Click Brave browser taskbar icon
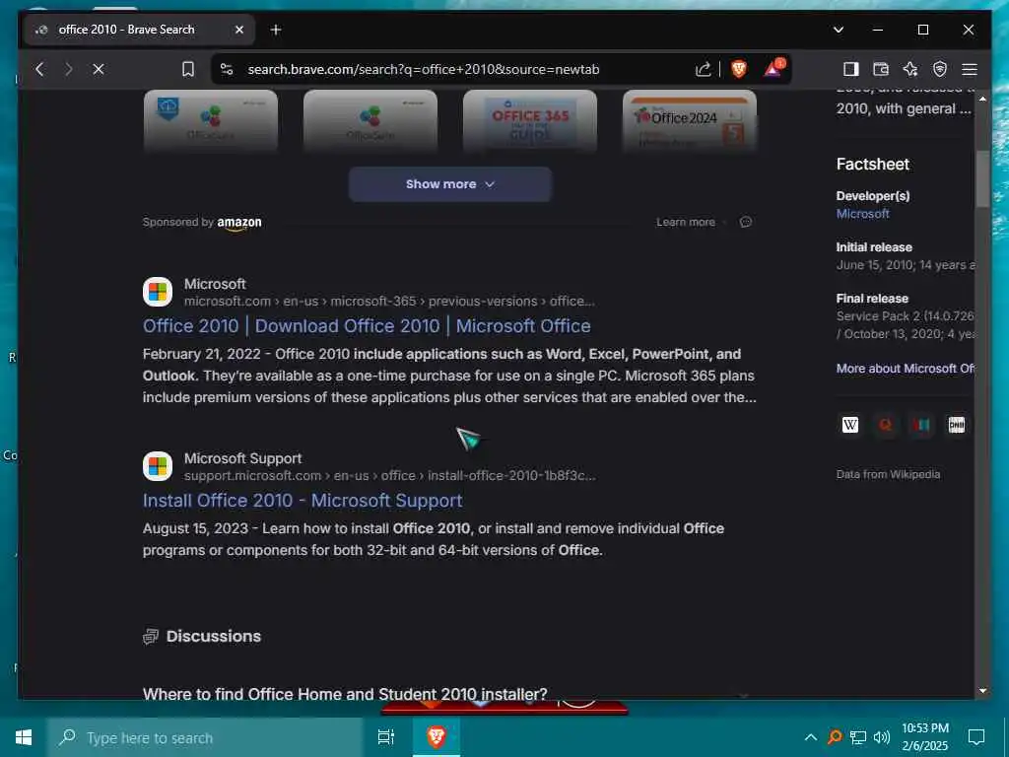This screenshot has width=1009, height=757. click(437, 737)
